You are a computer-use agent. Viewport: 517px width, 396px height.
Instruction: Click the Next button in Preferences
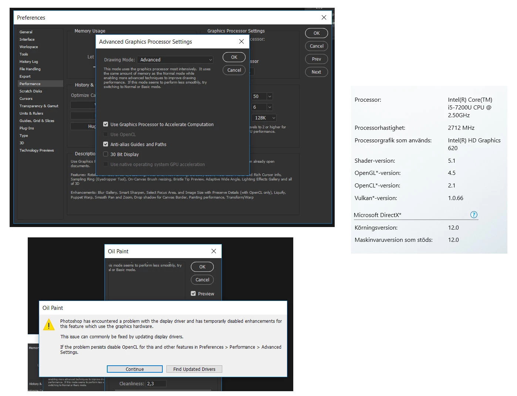[x=317, y=72]
